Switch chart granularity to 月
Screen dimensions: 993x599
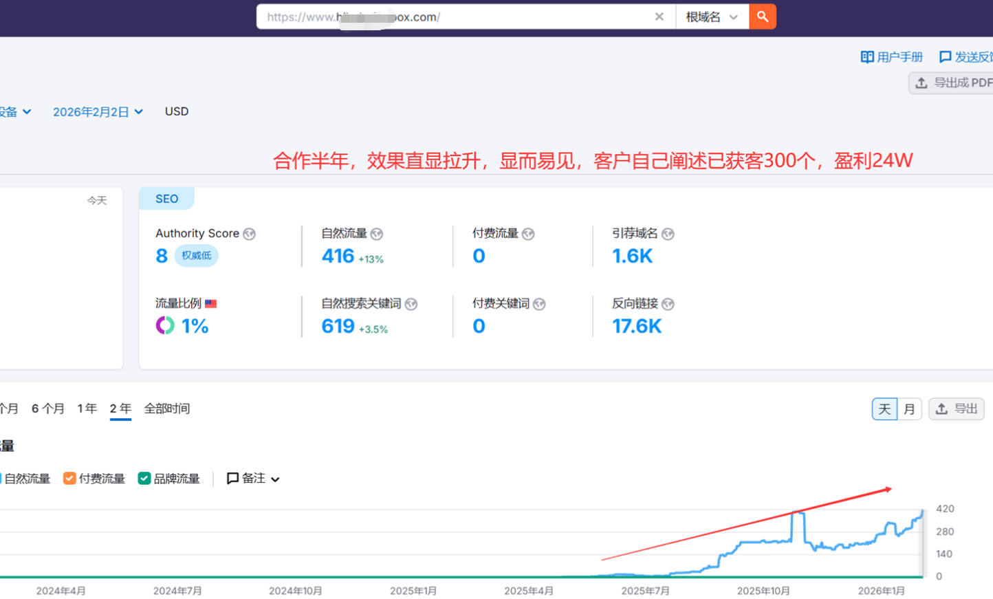pos(909,409)
